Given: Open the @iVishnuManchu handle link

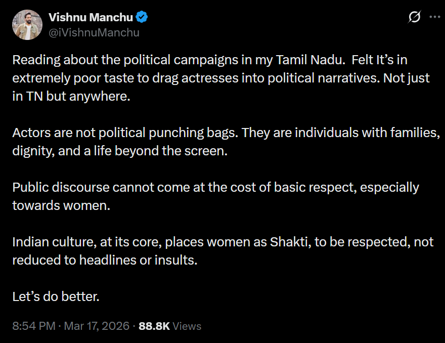Looking at the screenshot, I should coord(94,32).
